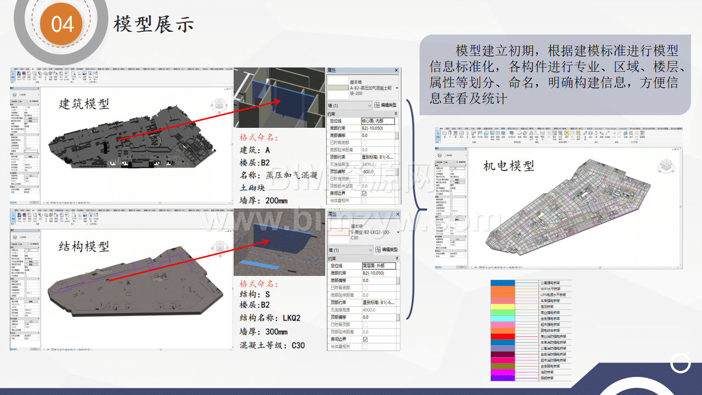Viewport: 702px width, 395px height.
Task: Select the Area tool in MEP ribbon
Action: tap(567, 135)
